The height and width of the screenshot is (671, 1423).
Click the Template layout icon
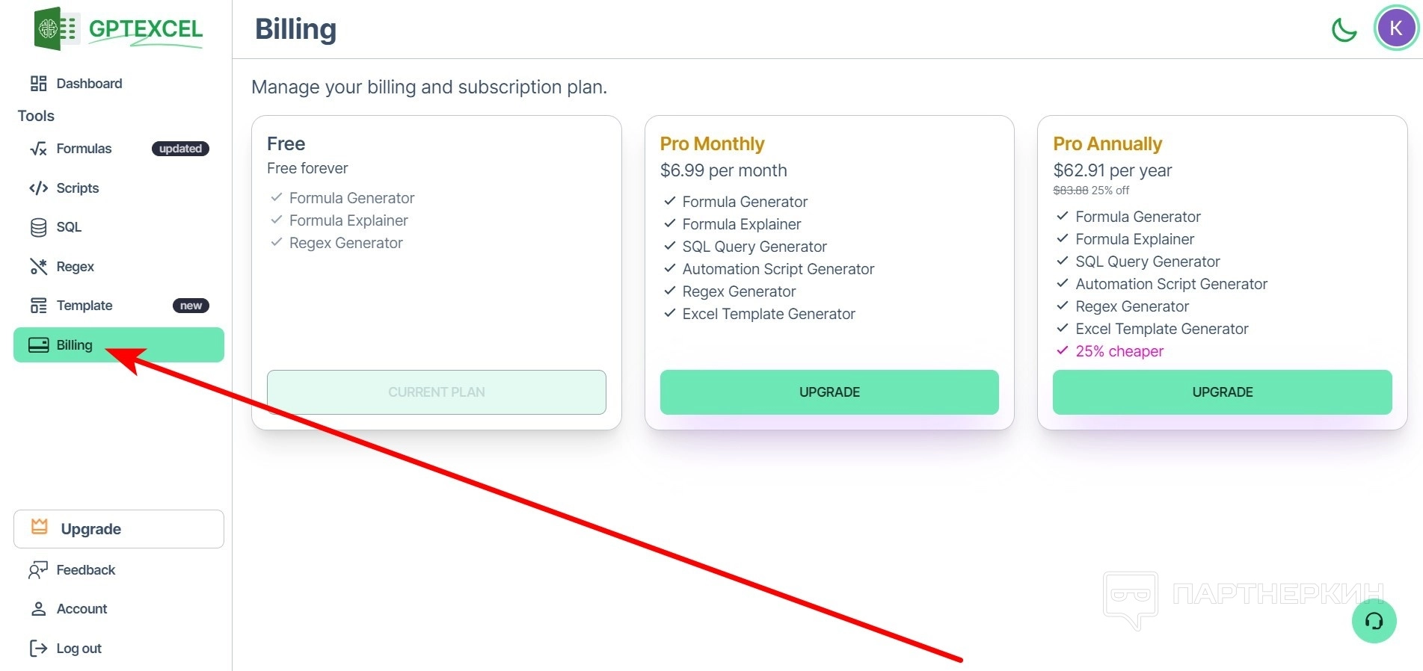click(x=38, y=306)
